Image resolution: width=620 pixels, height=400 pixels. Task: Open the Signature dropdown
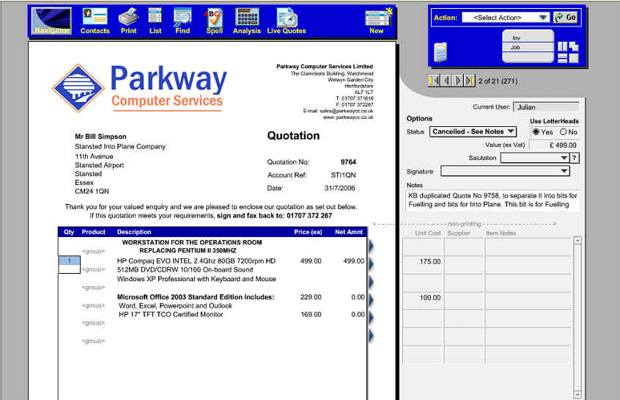click(x=505, y=172)
